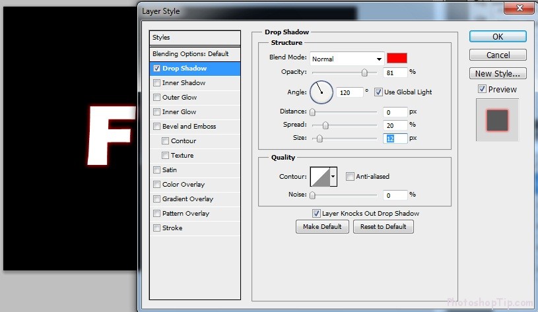Select the Gradient Overlay style label
The image size is (538, 312).
[x=187, y=199]
